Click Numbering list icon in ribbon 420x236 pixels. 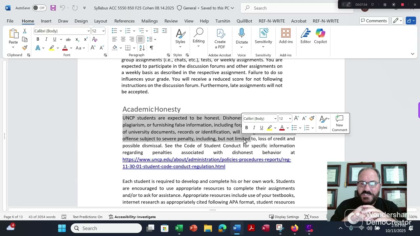[x=128, y=31]
